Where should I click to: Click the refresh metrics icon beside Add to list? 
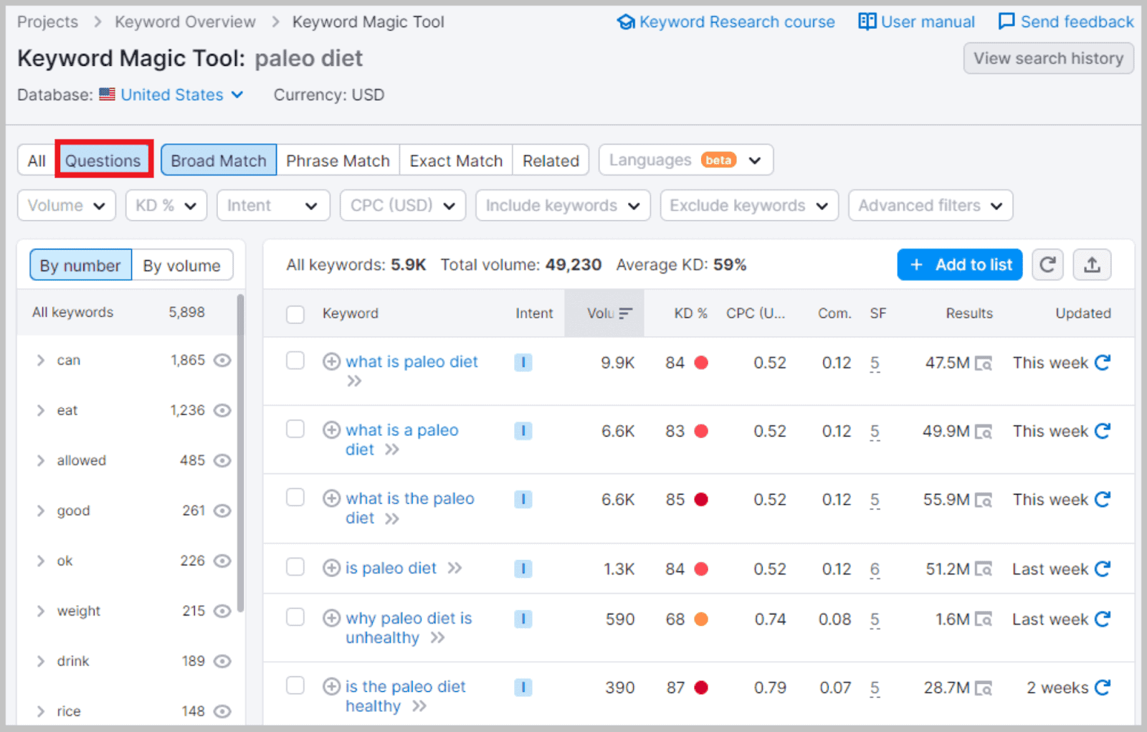1047,265
